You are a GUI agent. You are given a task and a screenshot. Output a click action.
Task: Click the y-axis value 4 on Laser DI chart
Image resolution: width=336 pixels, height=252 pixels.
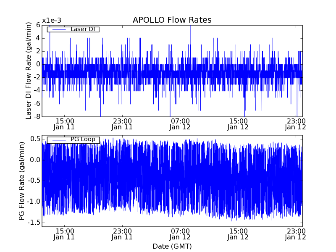point(38,38)
